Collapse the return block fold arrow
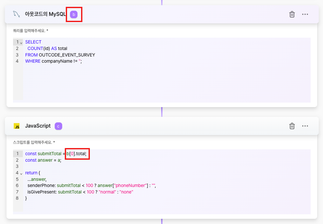The width and height of the screenshot is (323, 224). tap(21, 173)
